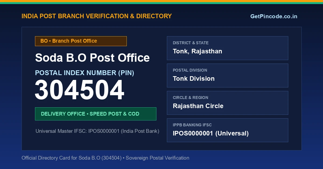Select the Tonk Division text
Screen dimensions: 323x169
coord(194,79)
